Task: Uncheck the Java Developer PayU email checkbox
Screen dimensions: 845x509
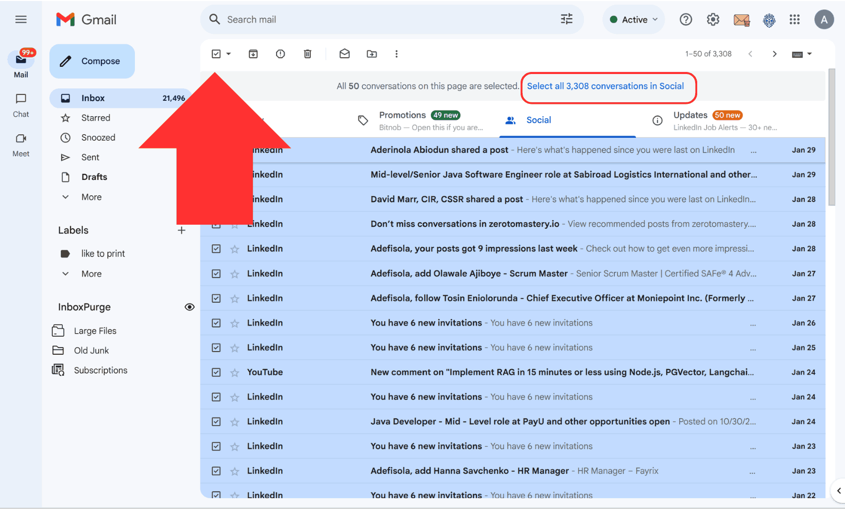Action: [216, 422]
